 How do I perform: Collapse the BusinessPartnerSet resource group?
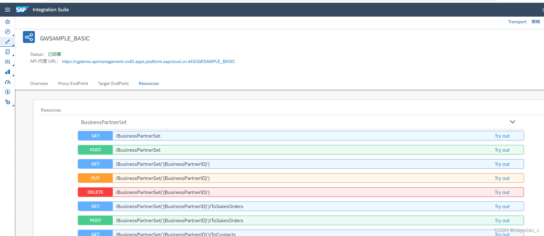coord(513,122)
